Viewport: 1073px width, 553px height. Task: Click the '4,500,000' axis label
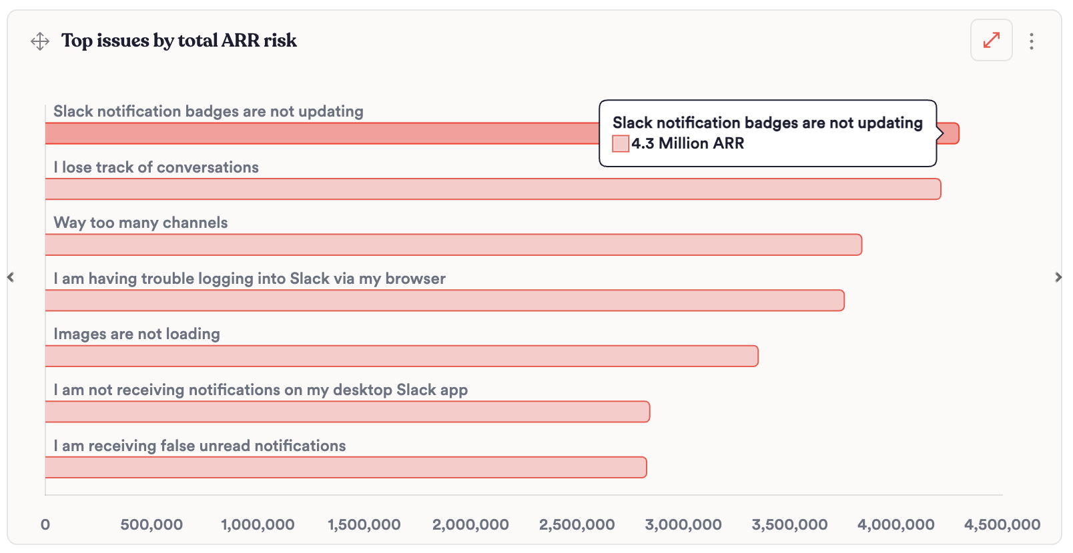pos(1002,525)
